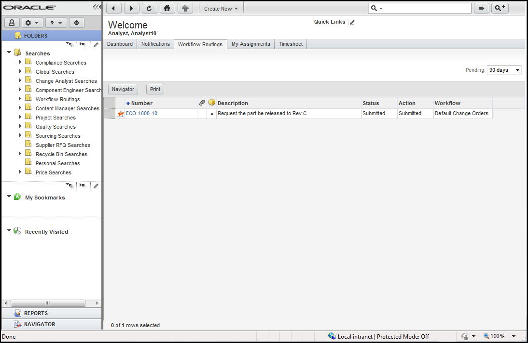
Task: Click the Refresh icon button
Action: [x=149, y=8]
